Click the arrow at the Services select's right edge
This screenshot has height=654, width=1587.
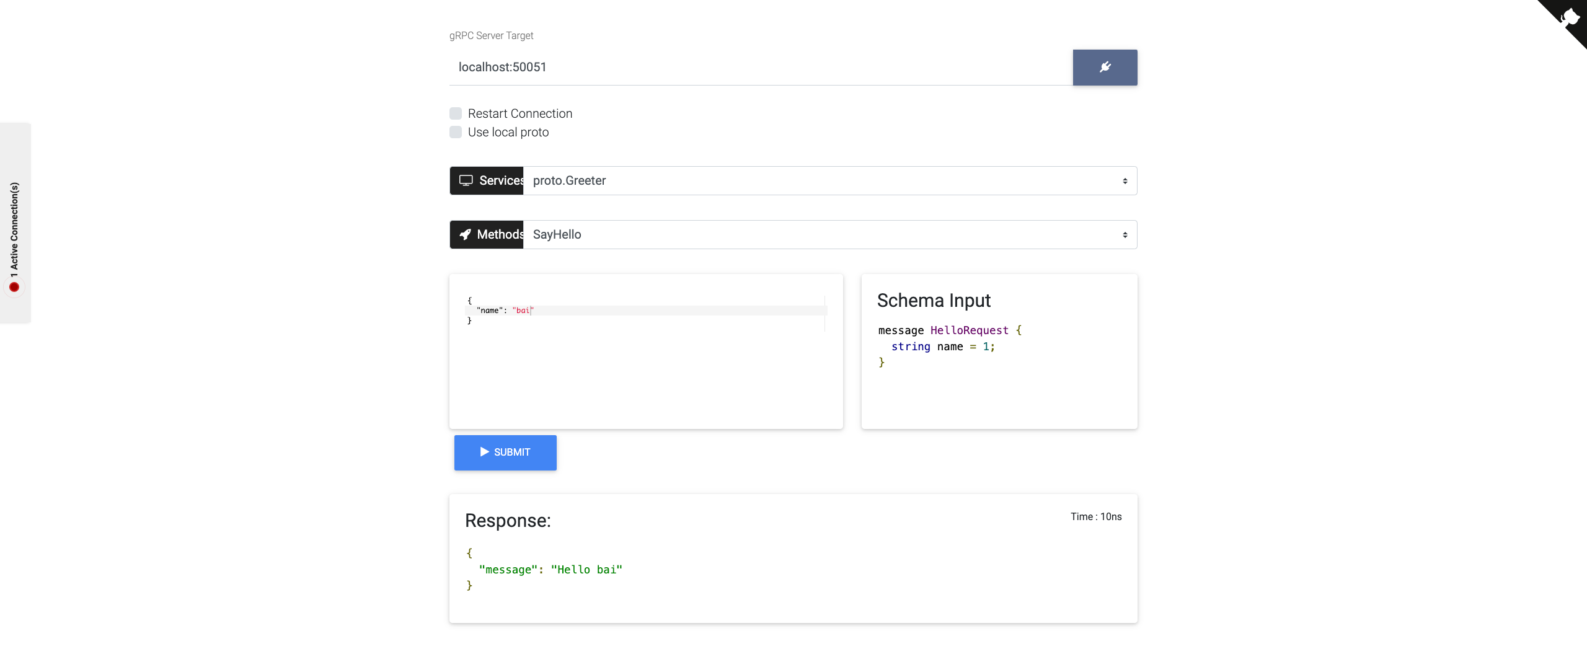(1125, 181)
